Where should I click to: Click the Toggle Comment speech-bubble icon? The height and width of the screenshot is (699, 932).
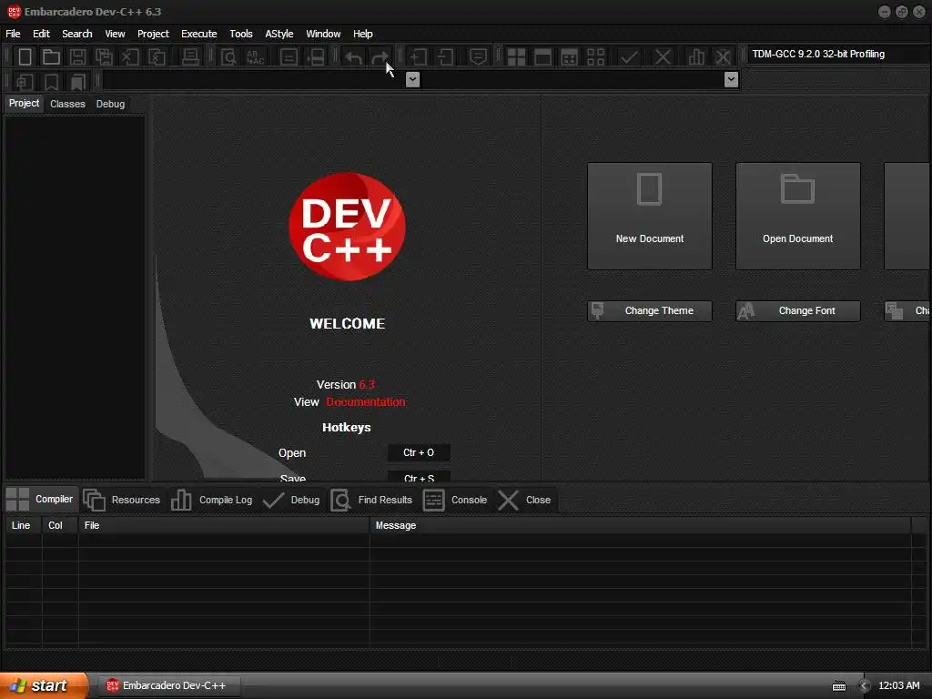(478, 57)
